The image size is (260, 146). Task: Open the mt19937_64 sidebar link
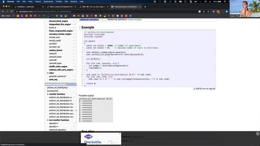[x=54, y=47]
